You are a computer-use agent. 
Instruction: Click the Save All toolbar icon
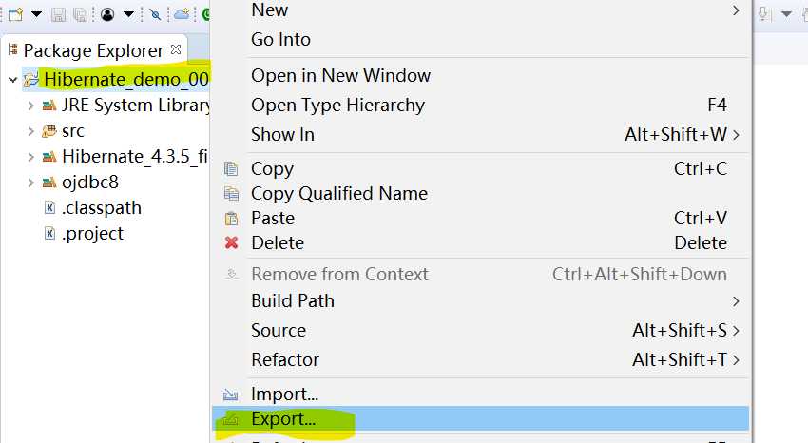click(x=80, y=14)
